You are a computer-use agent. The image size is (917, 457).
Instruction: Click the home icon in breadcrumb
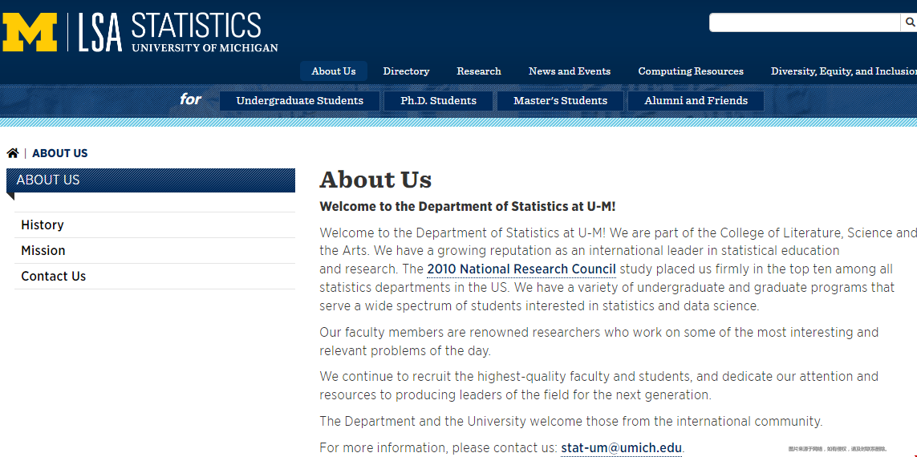13,153
